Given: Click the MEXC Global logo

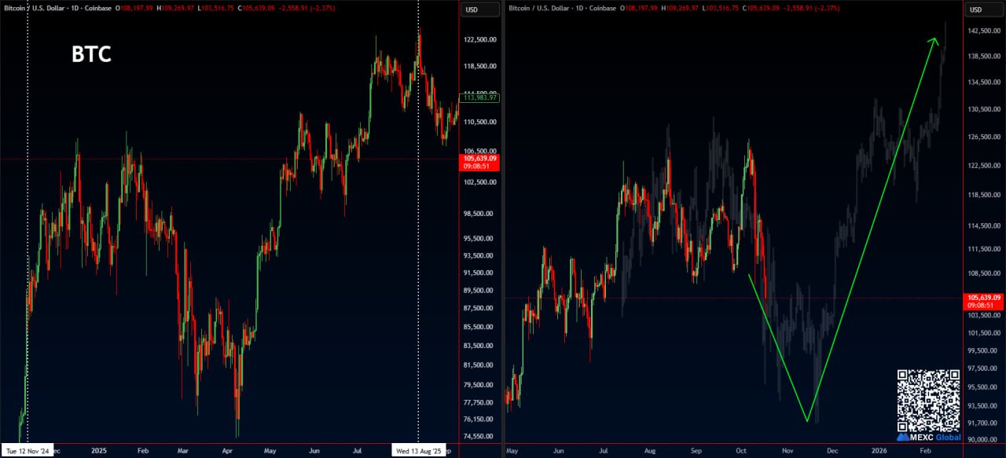Looking at the screenshot, I should (x=928, y=437).
